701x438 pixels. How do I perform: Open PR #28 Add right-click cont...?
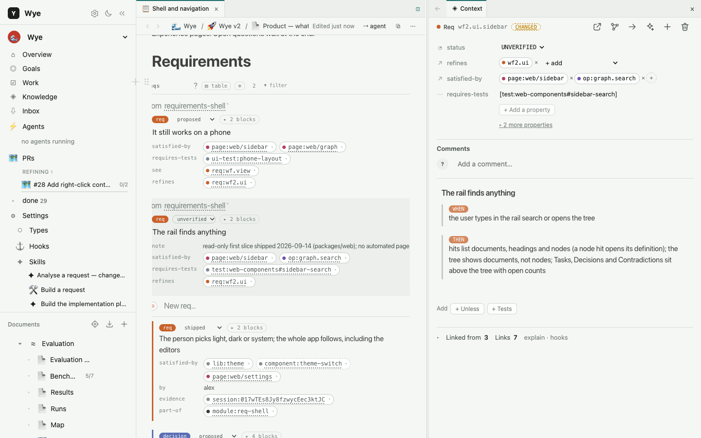tap(72, 184)
